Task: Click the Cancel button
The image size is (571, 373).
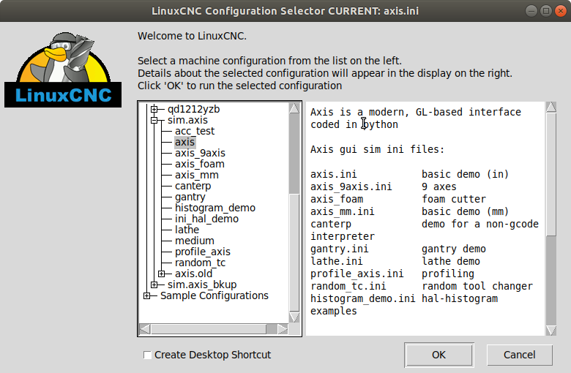Action: 519,355
